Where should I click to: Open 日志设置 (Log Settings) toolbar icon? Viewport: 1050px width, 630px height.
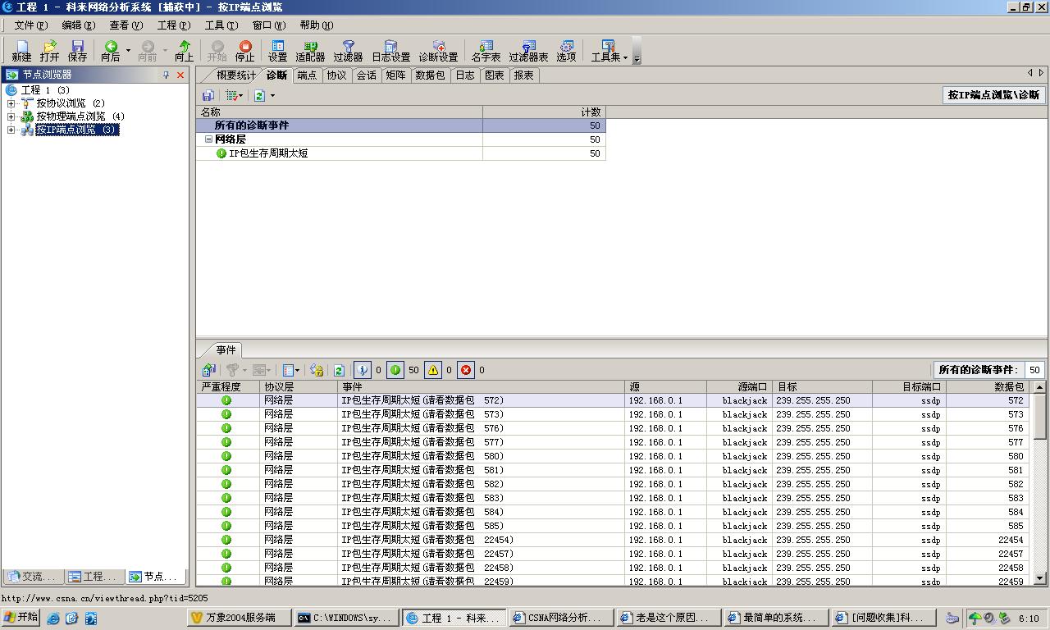coord(390,51)
